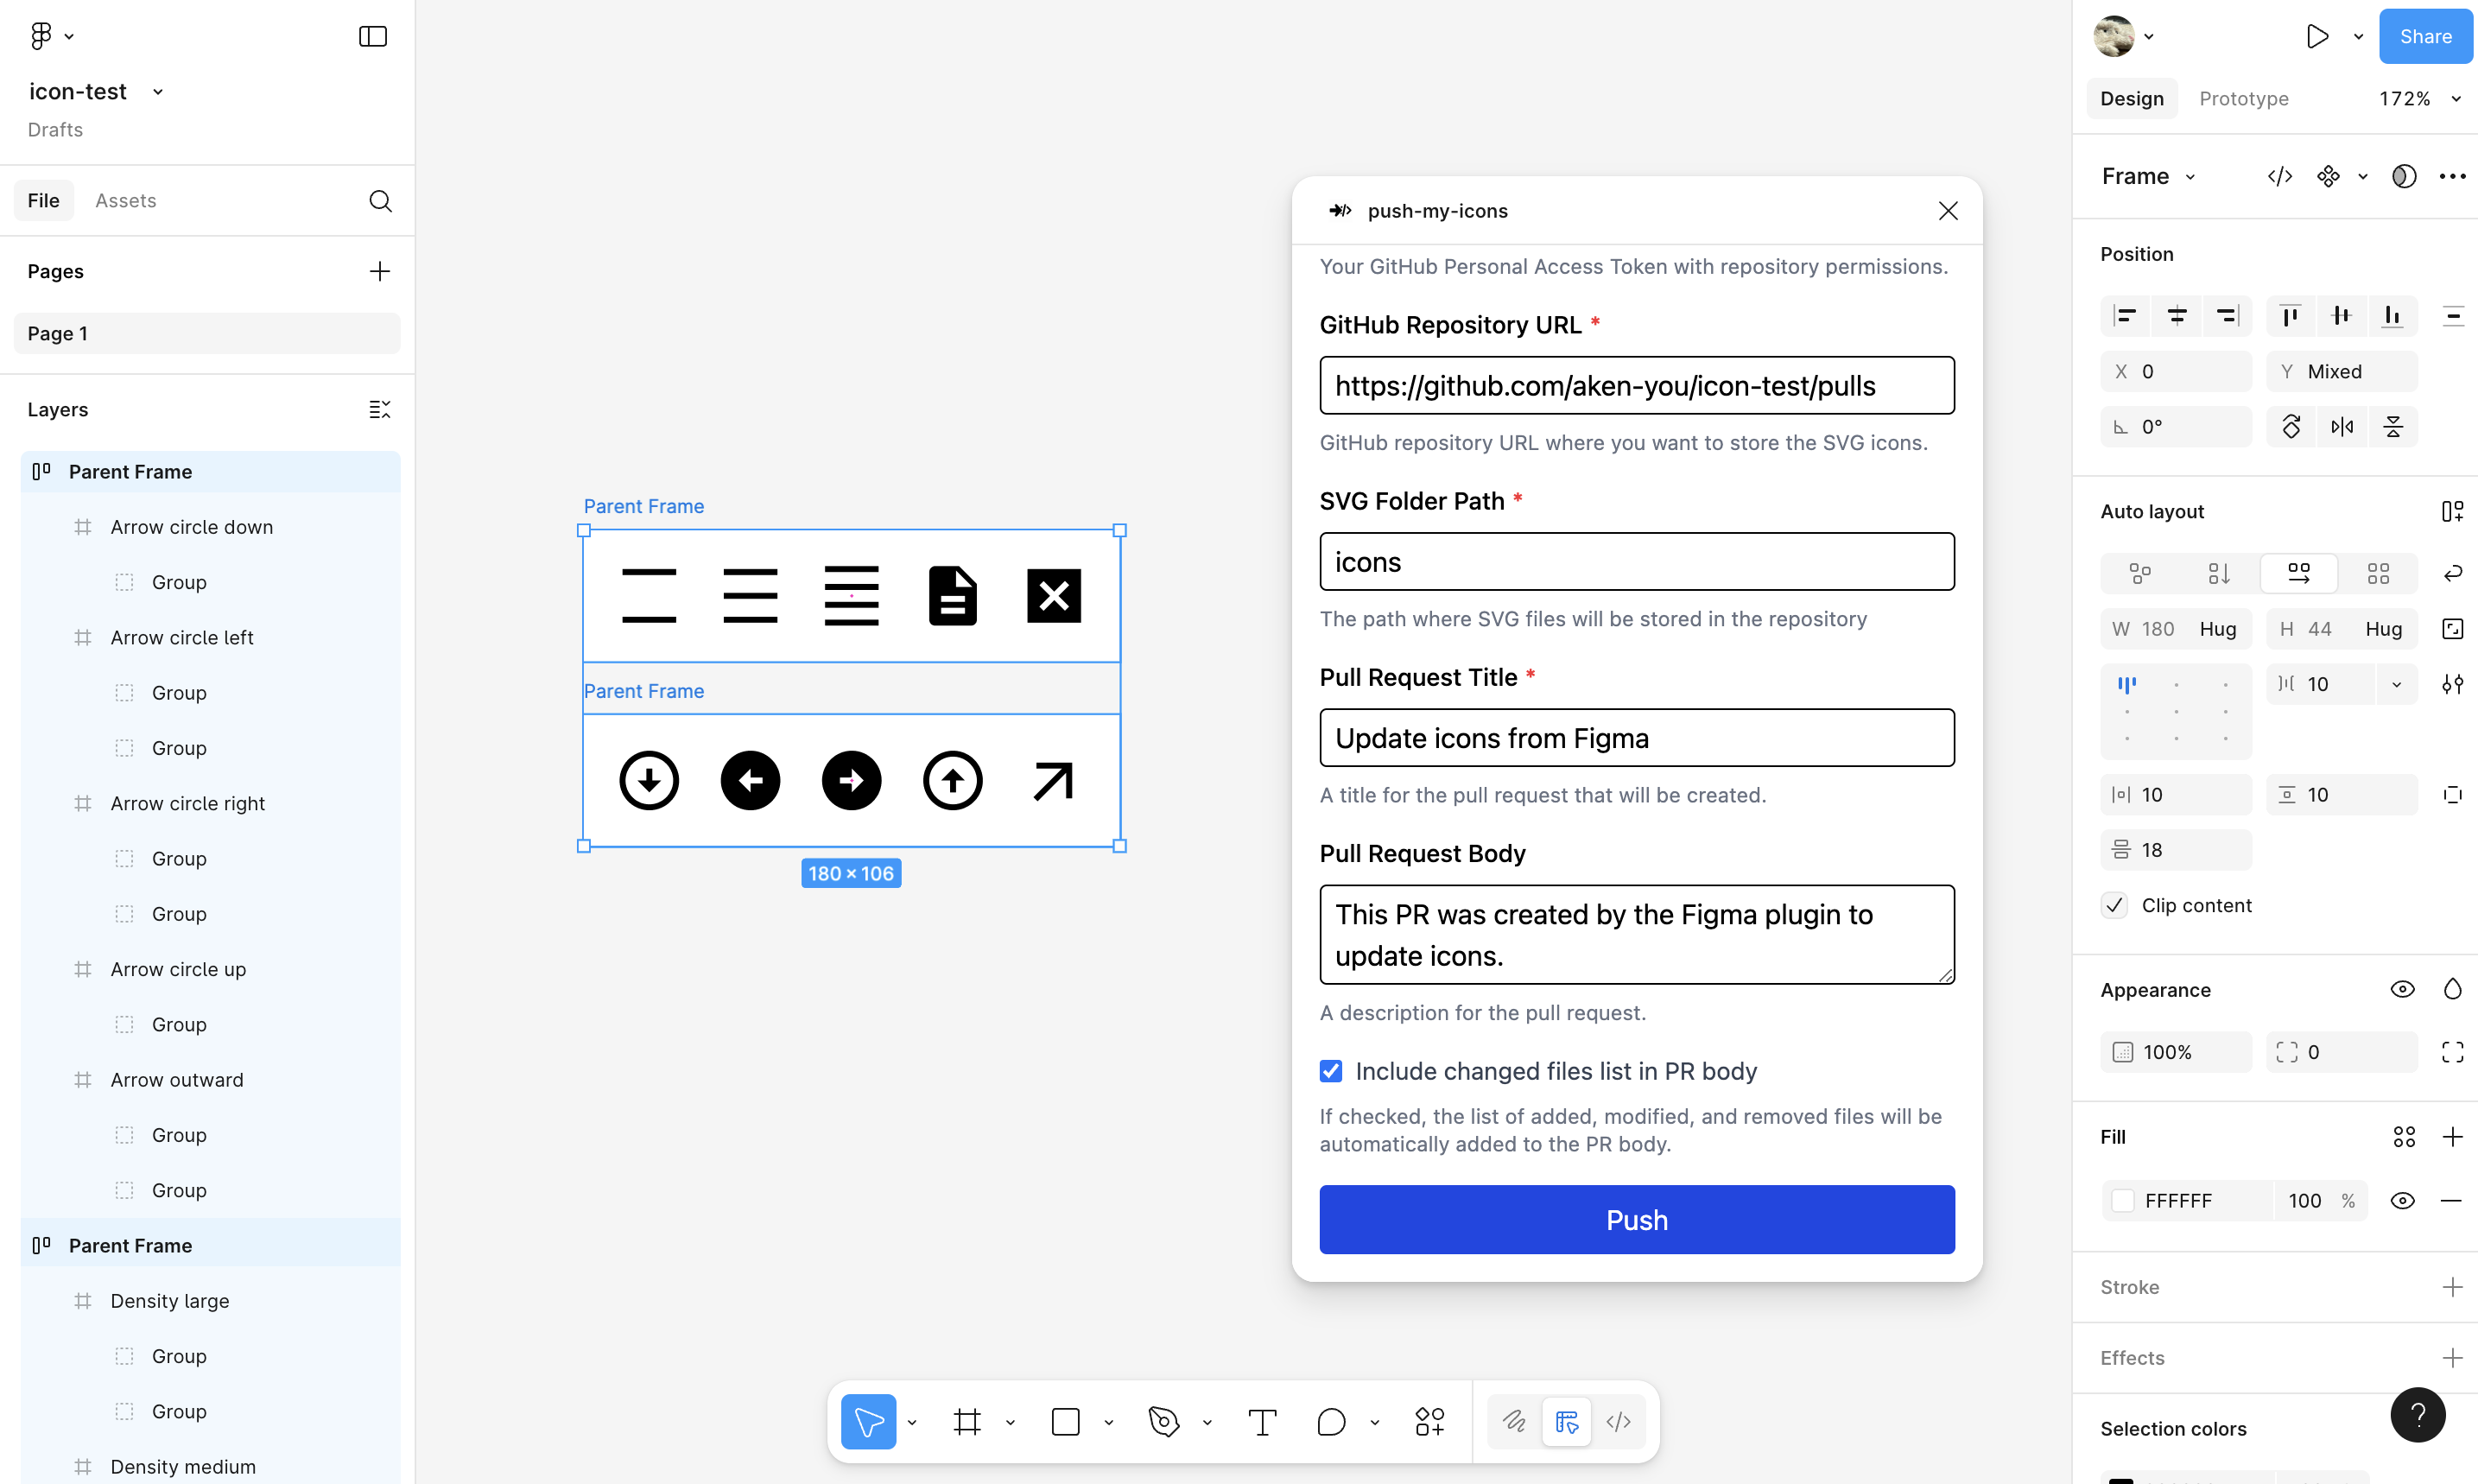Open the icon-test file name dropdown
2478x1484 pixels.
(157, 92)
